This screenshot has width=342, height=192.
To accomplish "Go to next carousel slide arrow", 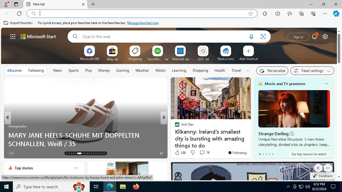I will pyautogui.click(x=164, y=117).
